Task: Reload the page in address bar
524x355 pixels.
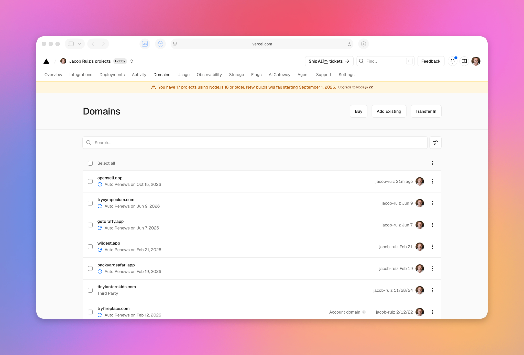Action: (x=349, y=44)
